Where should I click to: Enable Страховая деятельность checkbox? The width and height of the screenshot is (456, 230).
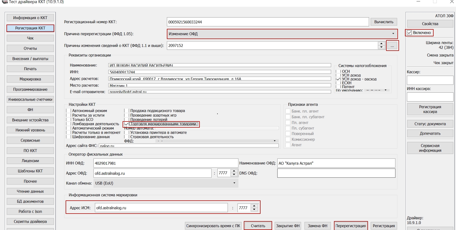126,137
